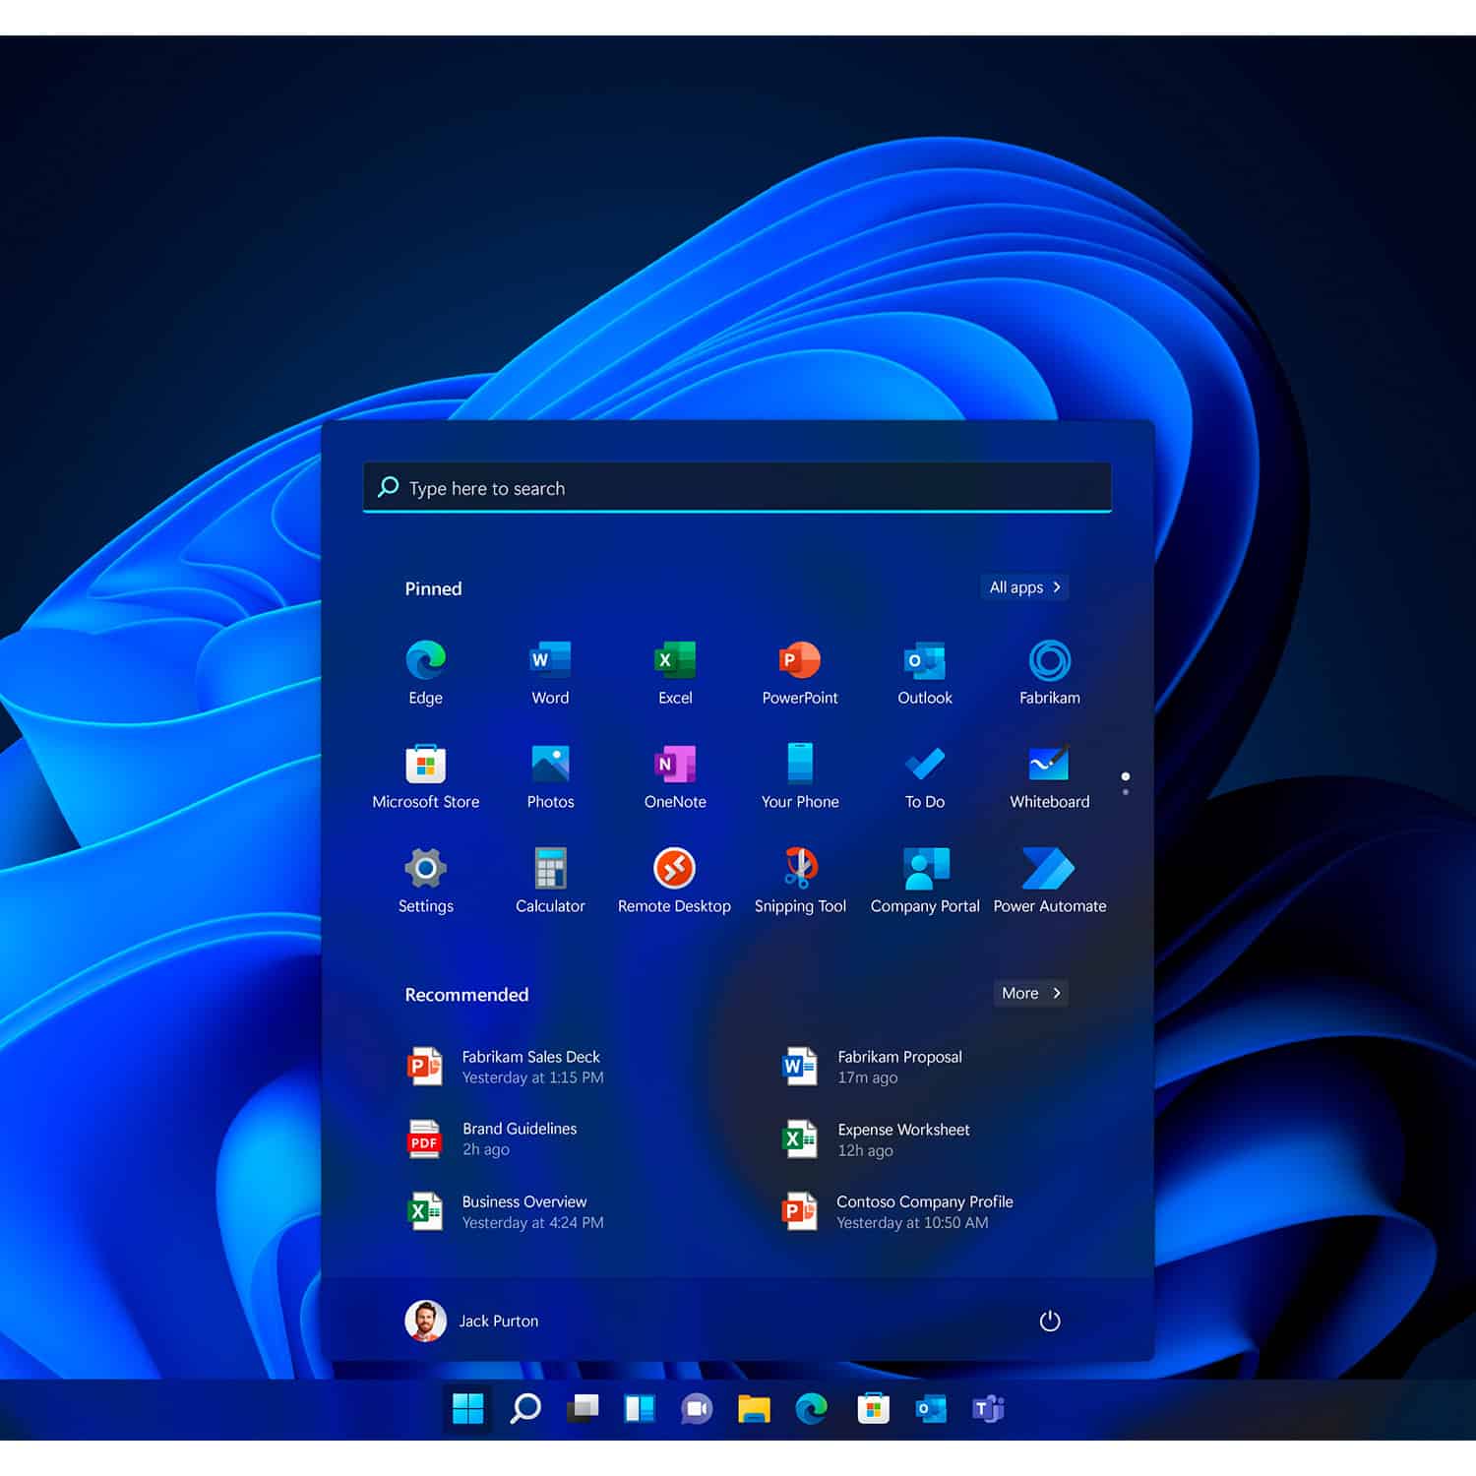This screenshot has height=1476, width=1476.
Task: Open Edge from the taskbar
Action: (809, 1409)
